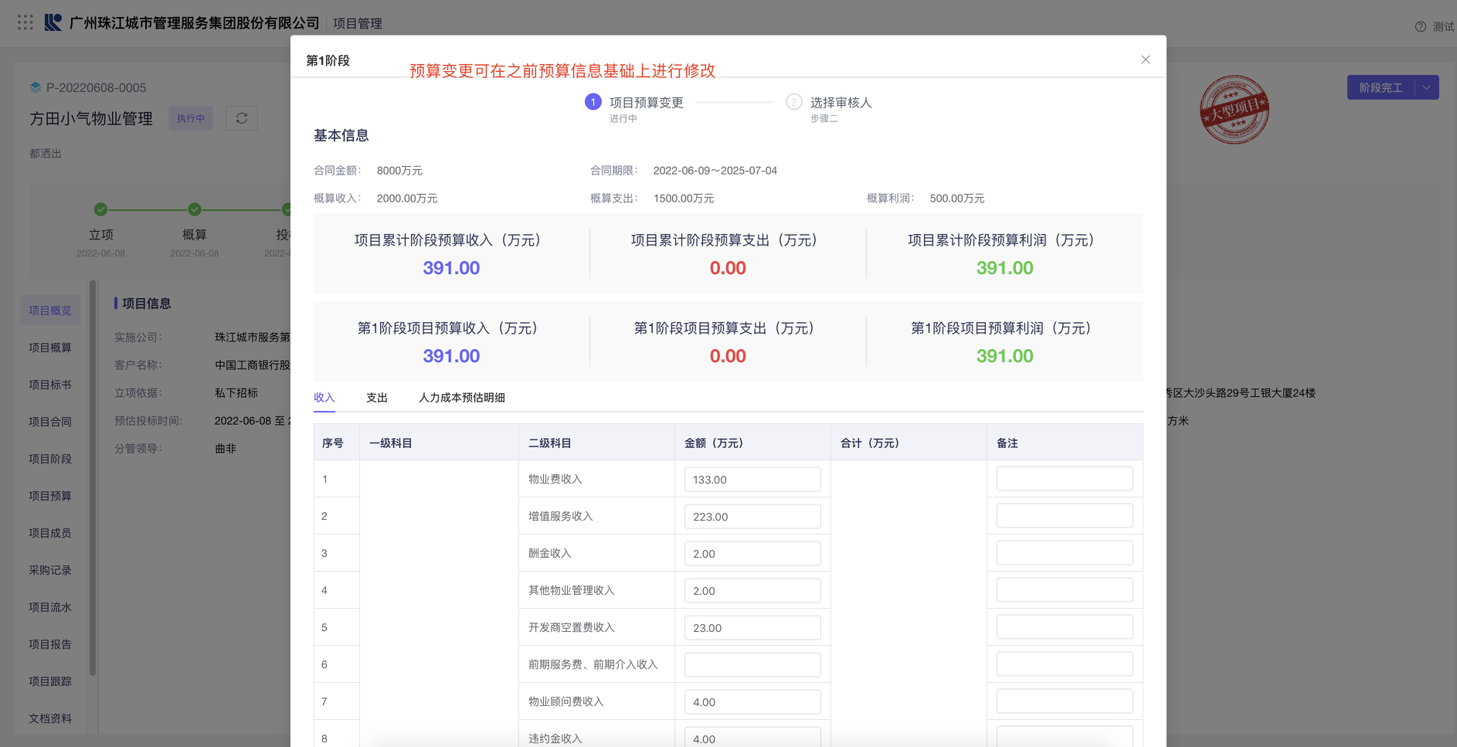
Task: Click the refresh icon beside 执行中
Action: tap(242, 118)
